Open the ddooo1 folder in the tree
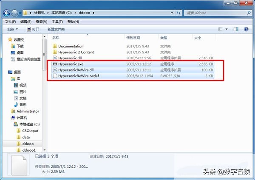Image resolution: width=255 pixels, height=180 pixels. point(26,150)
